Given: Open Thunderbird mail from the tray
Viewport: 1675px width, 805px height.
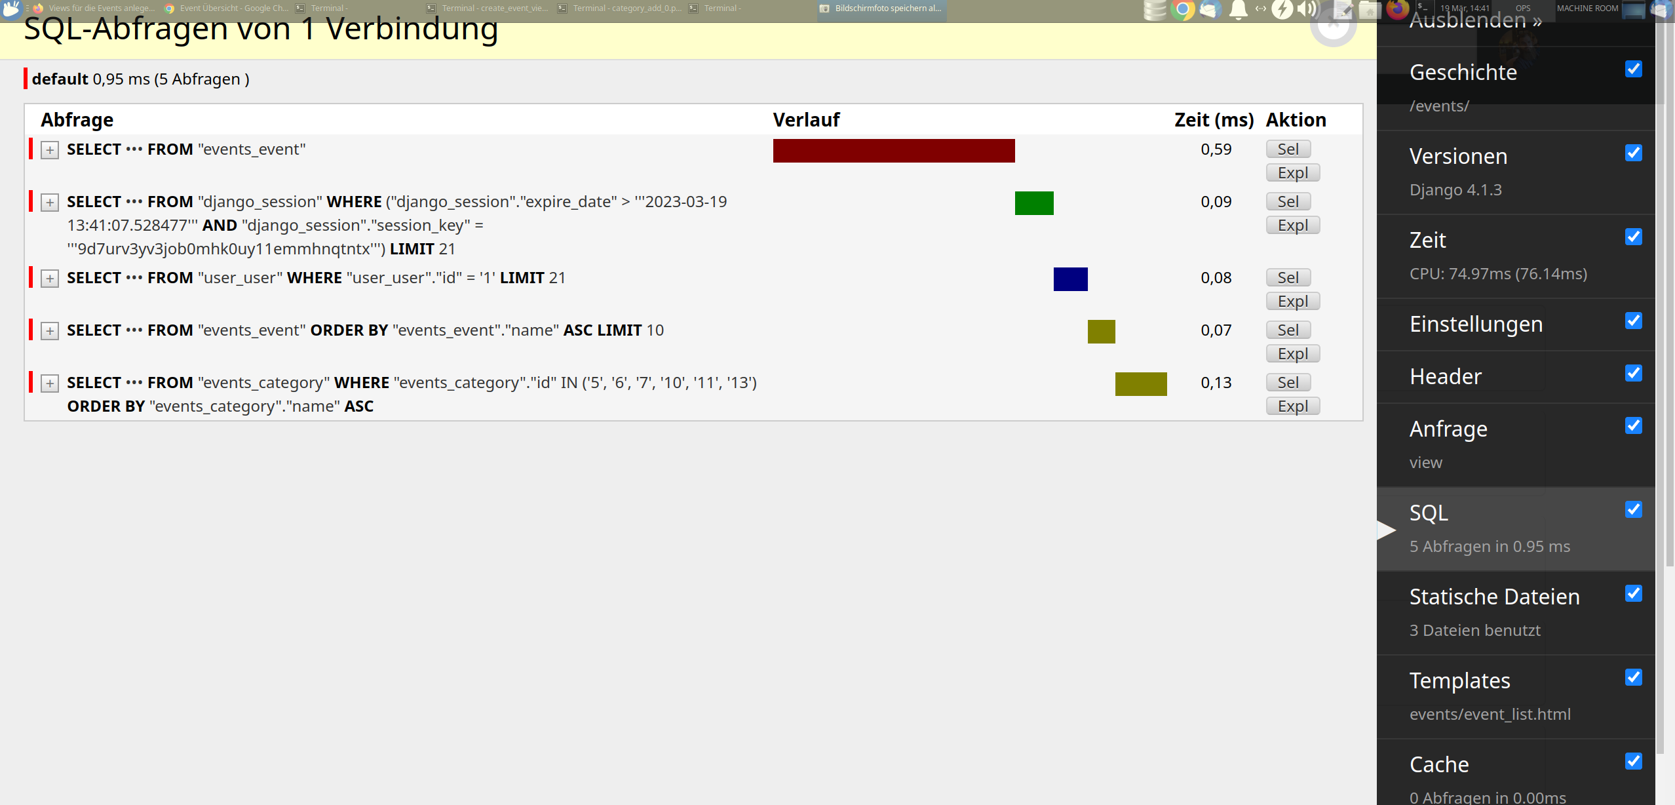Looking at the screenshot, I should (1209, 10).
